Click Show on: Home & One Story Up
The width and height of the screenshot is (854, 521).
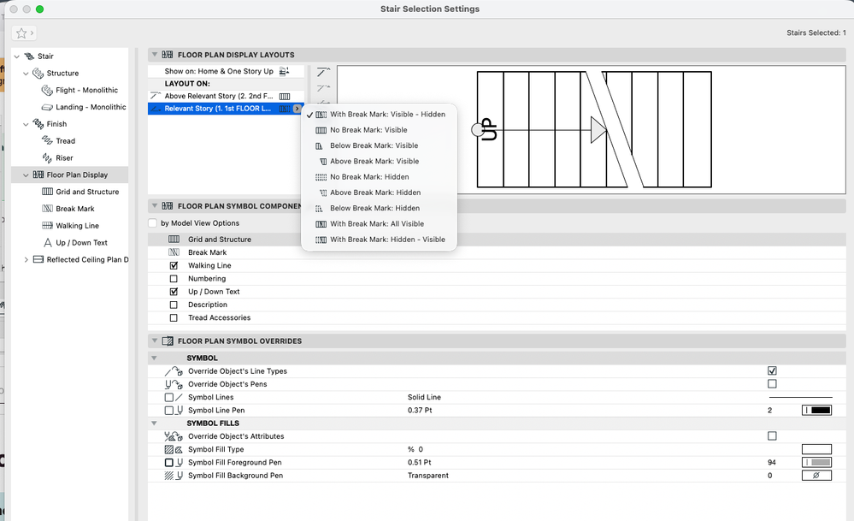click(x=219, y=71)
